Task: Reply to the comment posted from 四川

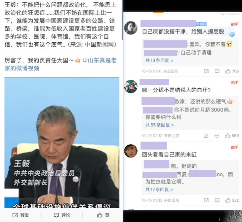Action: pos(217,71)
